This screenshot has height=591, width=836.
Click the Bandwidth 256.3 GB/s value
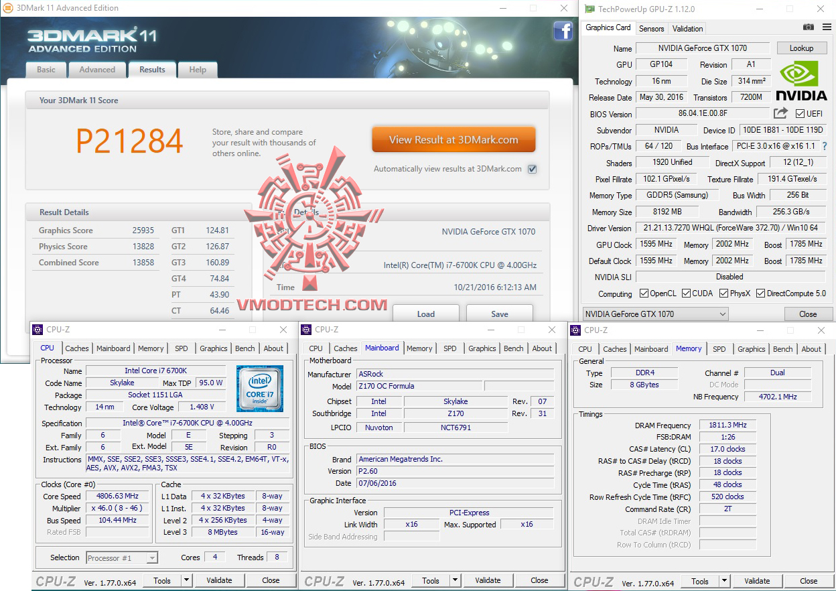tap(790, 212)
